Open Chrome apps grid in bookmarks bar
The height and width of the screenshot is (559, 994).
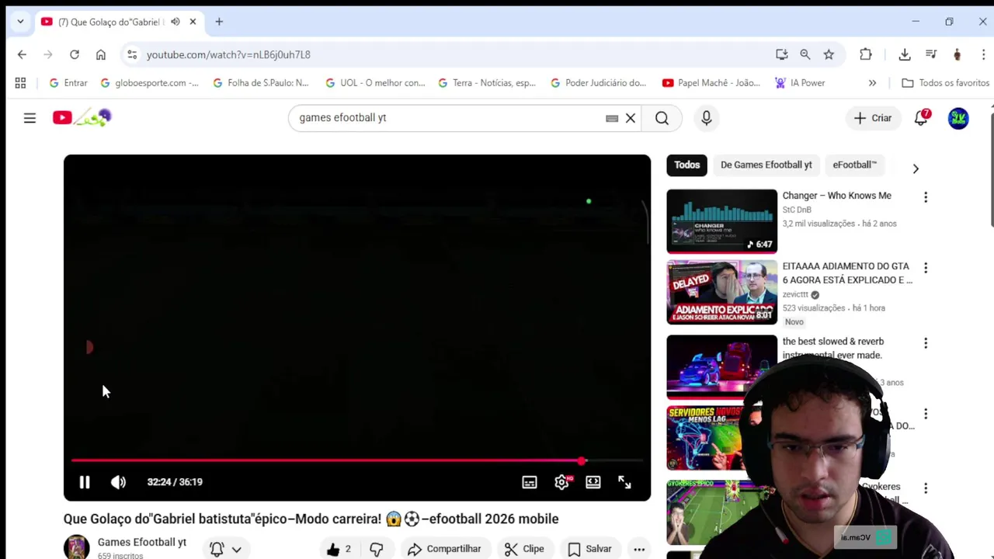tap(20, 83)
